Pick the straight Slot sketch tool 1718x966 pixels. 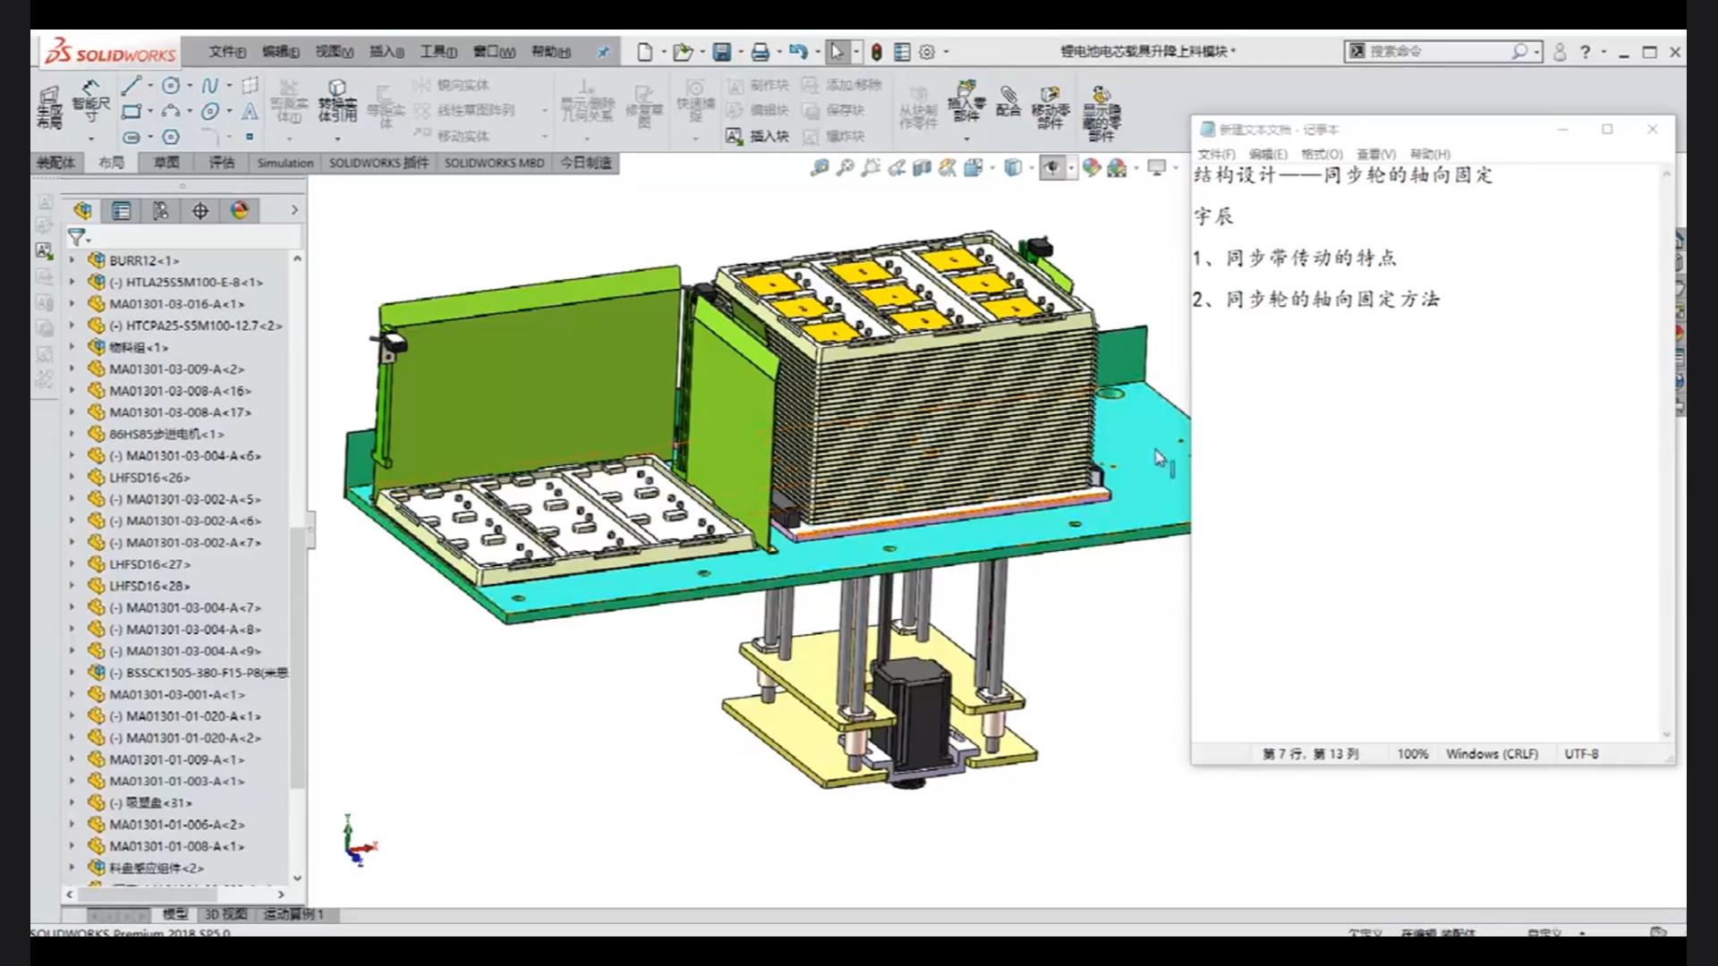tap(132, 137)
